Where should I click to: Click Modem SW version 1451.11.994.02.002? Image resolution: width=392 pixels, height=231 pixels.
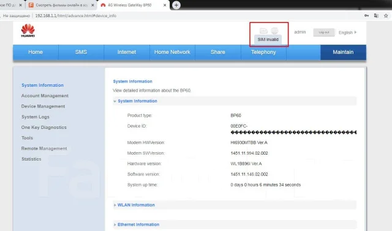pos(249,153)
